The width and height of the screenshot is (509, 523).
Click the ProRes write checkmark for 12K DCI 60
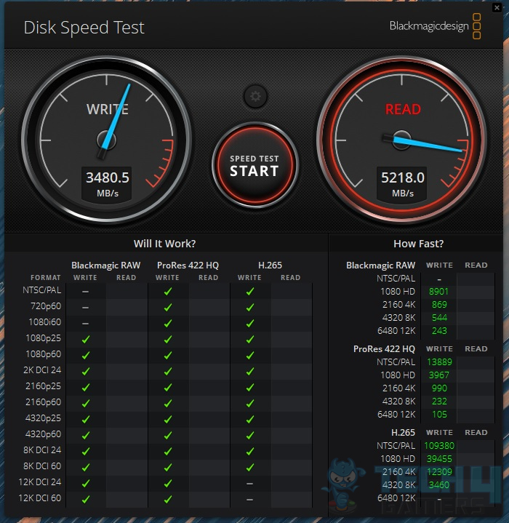(x=168, y=499)
